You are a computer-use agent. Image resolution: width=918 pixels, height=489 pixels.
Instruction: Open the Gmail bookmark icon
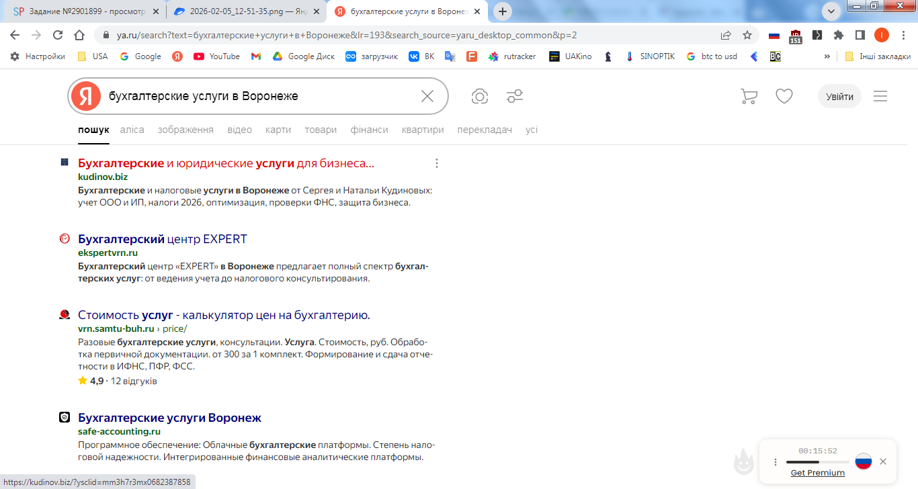[x=256, y=56]
